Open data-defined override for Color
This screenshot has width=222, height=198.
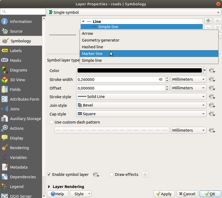tap(212, 71)
